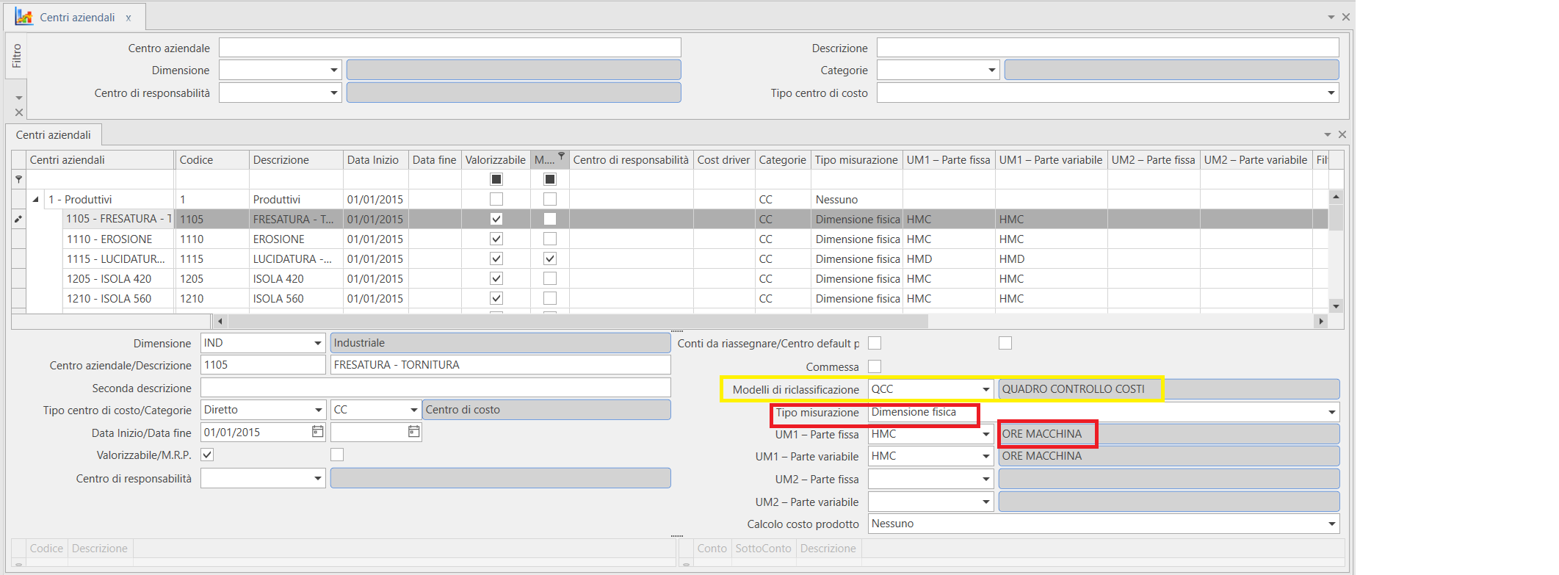This screenshot has height=575, width=1559.
Task: Toggle Valorizzabile checkbox for 1205 ISOLA 420
Action: click(496, 278)
